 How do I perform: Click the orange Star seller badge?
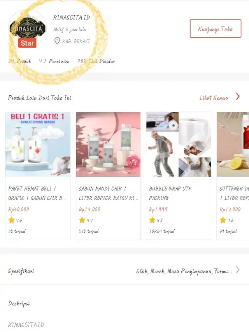coord(27,43)
